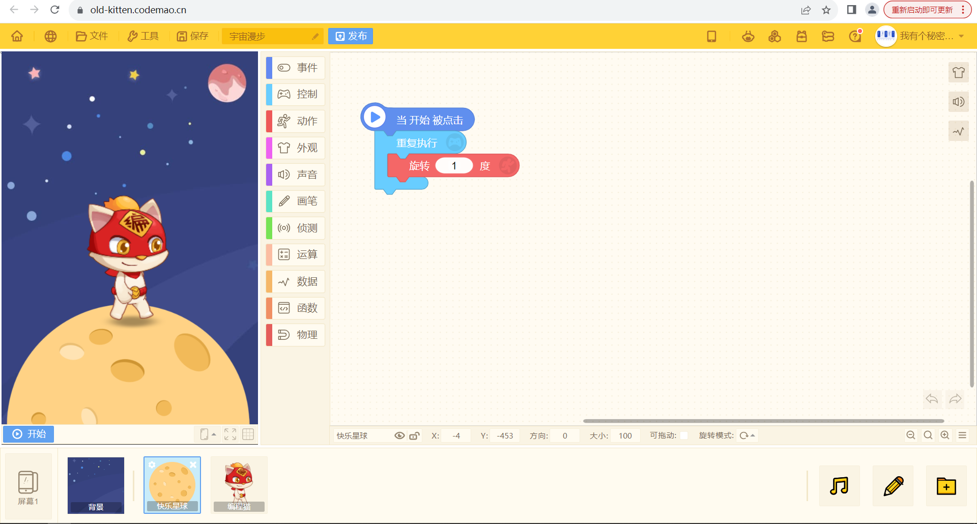Enter fullscreen stage view

pyautogui.click(x=230, y=434)
